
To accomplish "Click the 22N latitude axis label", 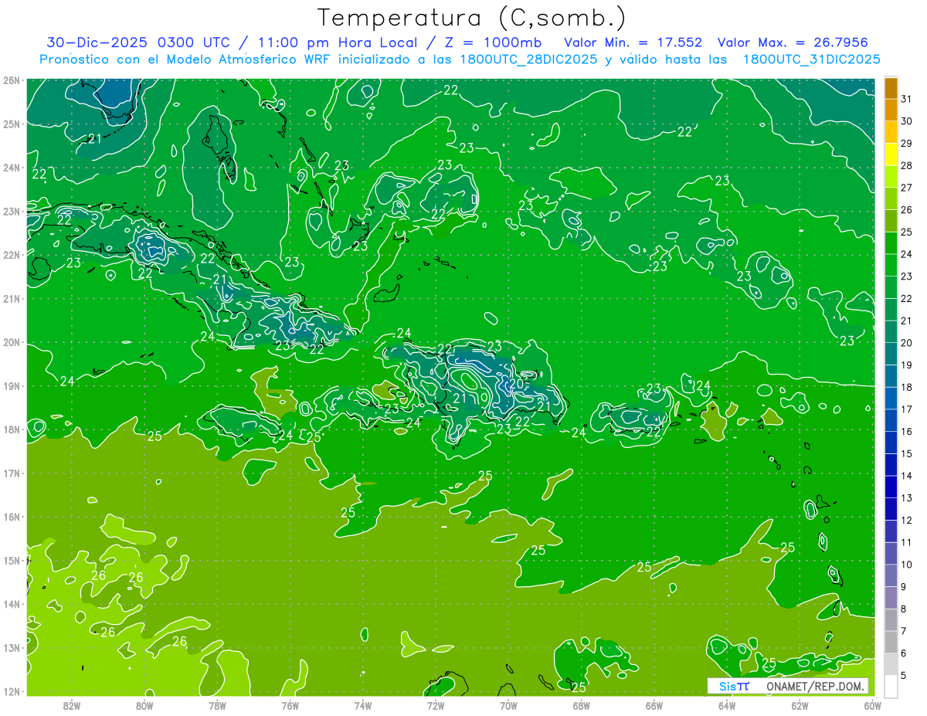I will tap(11, 255).
